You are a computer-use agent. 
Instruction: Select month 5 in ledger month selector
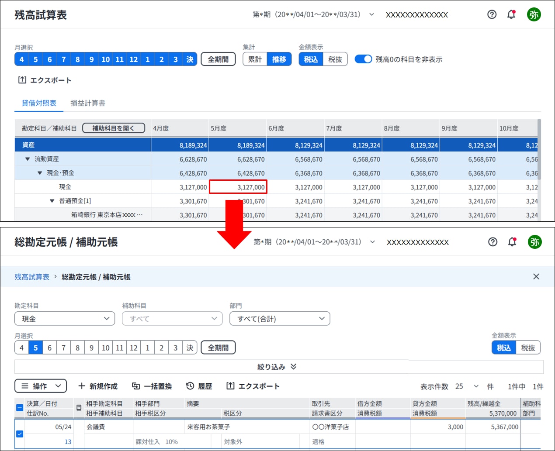click(35, 348)
